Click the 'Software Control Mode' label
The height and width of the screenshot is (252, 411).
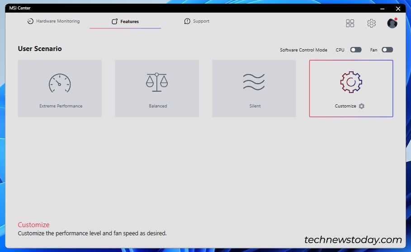303,50
